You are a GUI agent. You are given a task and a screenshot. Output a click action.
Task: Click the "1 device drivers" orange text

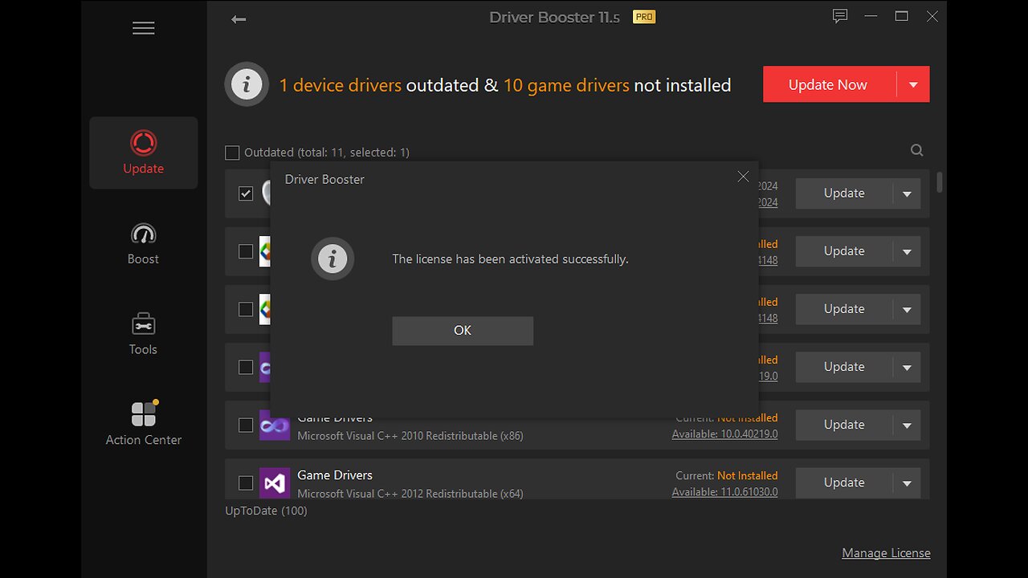[x=340, y=85]
